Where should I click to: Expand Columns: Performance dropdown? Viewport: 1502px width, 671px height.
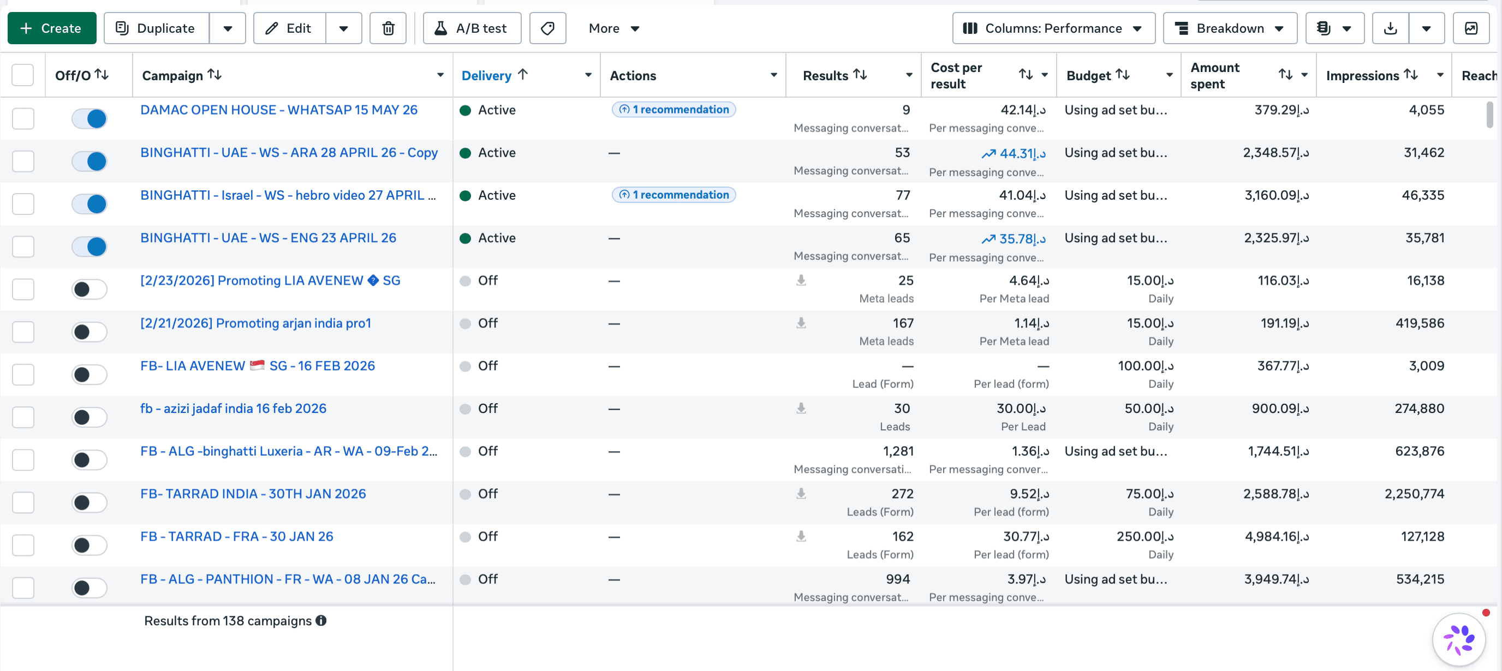(1053, 28)
